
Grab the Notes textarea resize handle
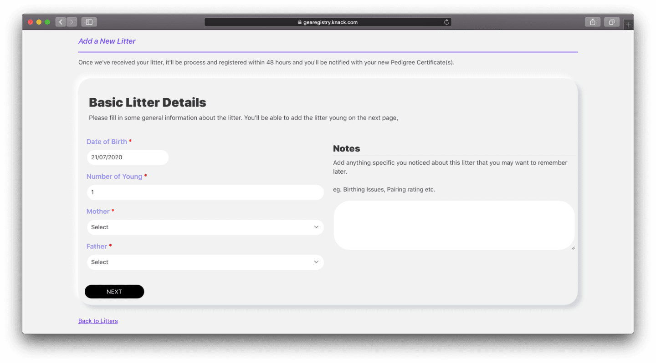(573, 248)
